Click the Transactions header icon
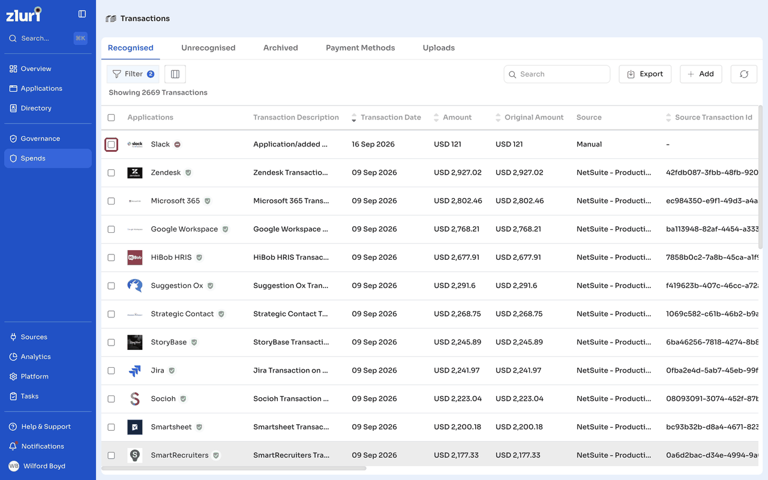 (x=111, y=19)
